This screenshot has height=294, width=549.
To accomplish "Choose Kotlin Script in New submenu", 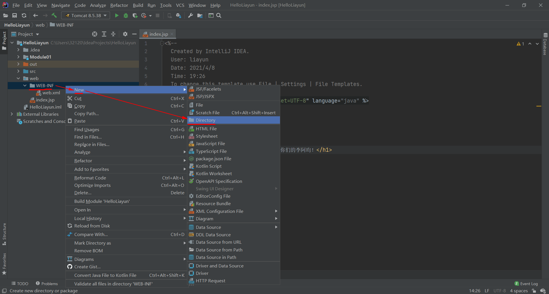I will (x=234, y=166).
